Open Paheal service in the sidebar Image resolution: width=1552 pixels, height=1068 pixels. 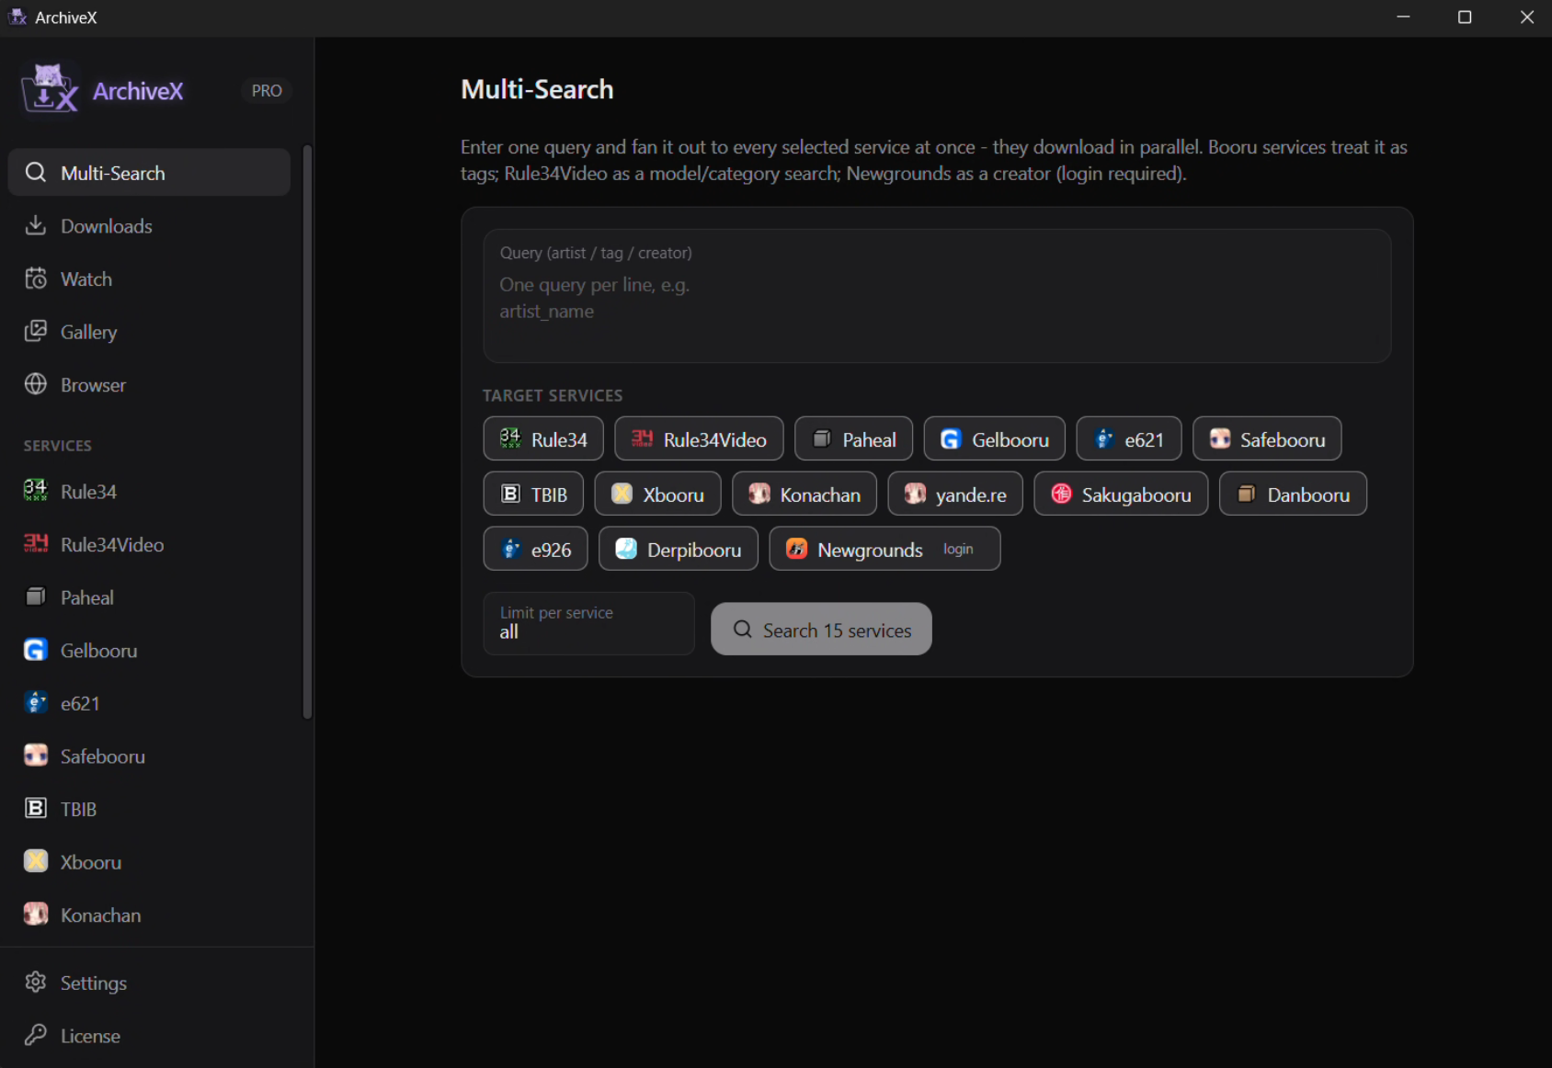(x=149, y=597)
